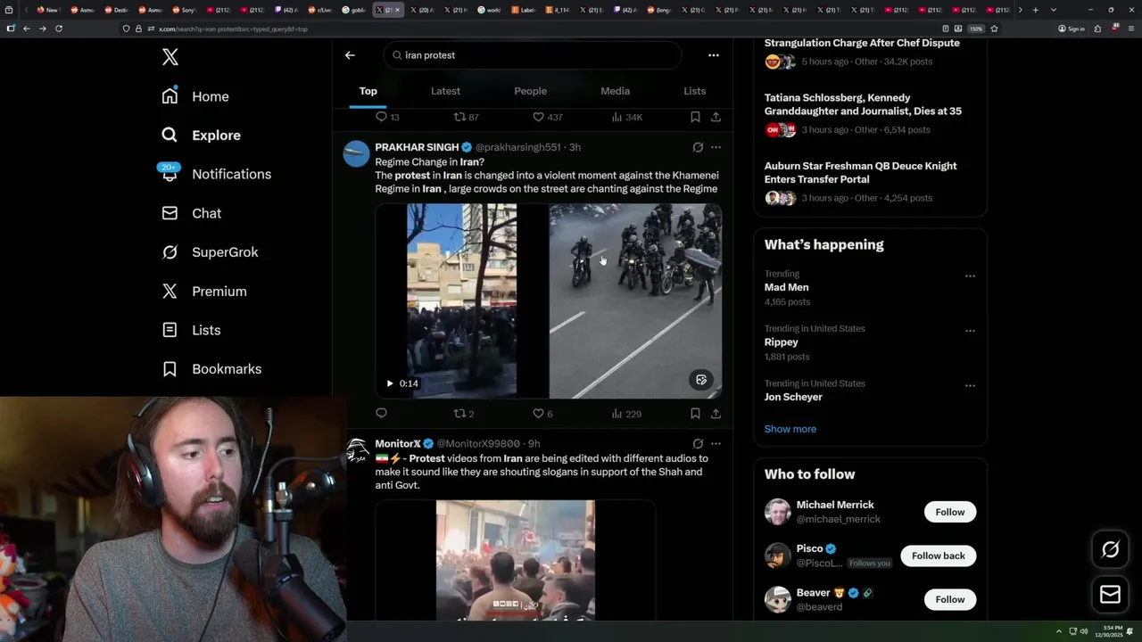Click the Grok image icon on video
The height and width of the screenshot is (642, 1142).
701,380
